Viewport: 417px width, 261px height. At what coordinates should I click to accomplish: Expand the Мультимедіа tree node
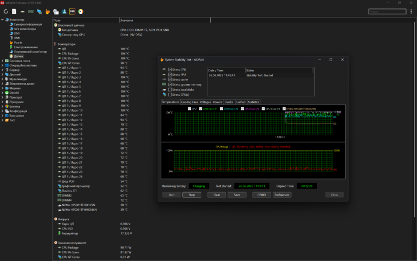pos(2,79)
